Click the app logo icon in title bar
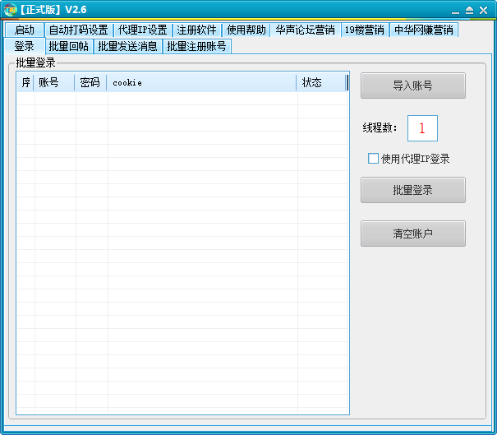497x435 pixels. tap(10, 9)
